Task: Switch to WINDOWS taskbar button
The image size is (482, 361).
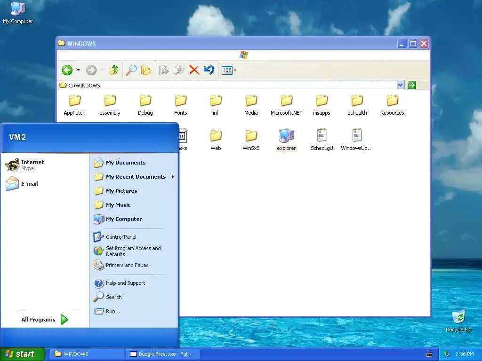Action: tap(87, 354)
